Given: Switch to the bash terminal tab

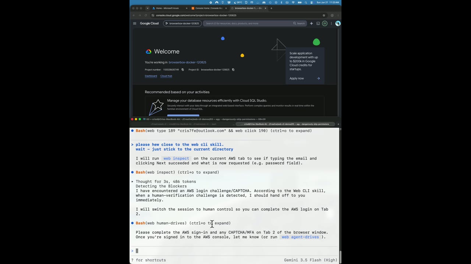Looking at the screenshot, I should (184, 124).
